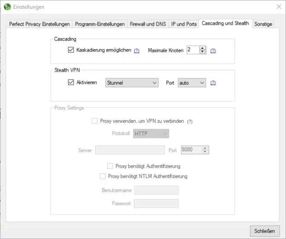This screenshot has height=239, width=286.
Task: Open help link next to Maximale Knoten
Action: (x=213, y=51)
